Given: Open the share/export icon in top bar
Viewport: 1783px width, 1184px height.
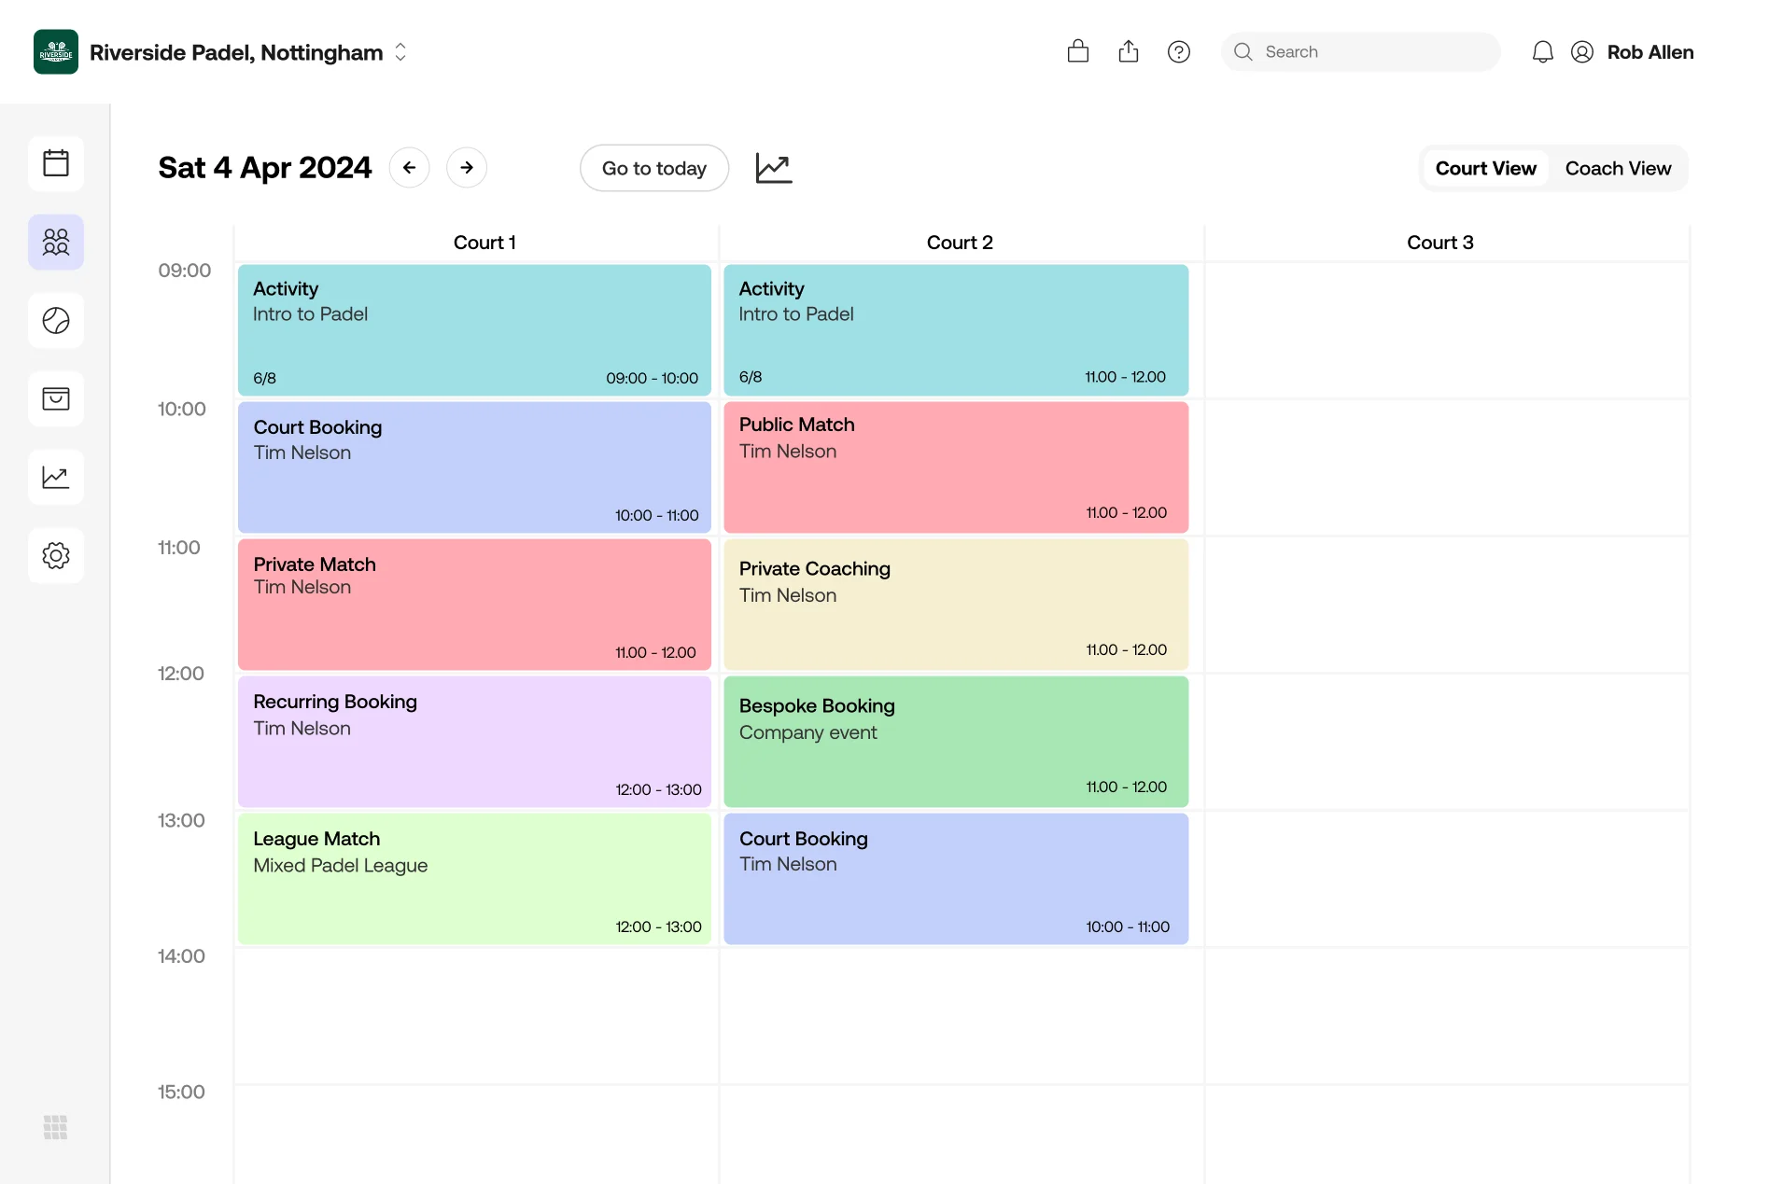Looking at the screenshot, I should 1128,51.
